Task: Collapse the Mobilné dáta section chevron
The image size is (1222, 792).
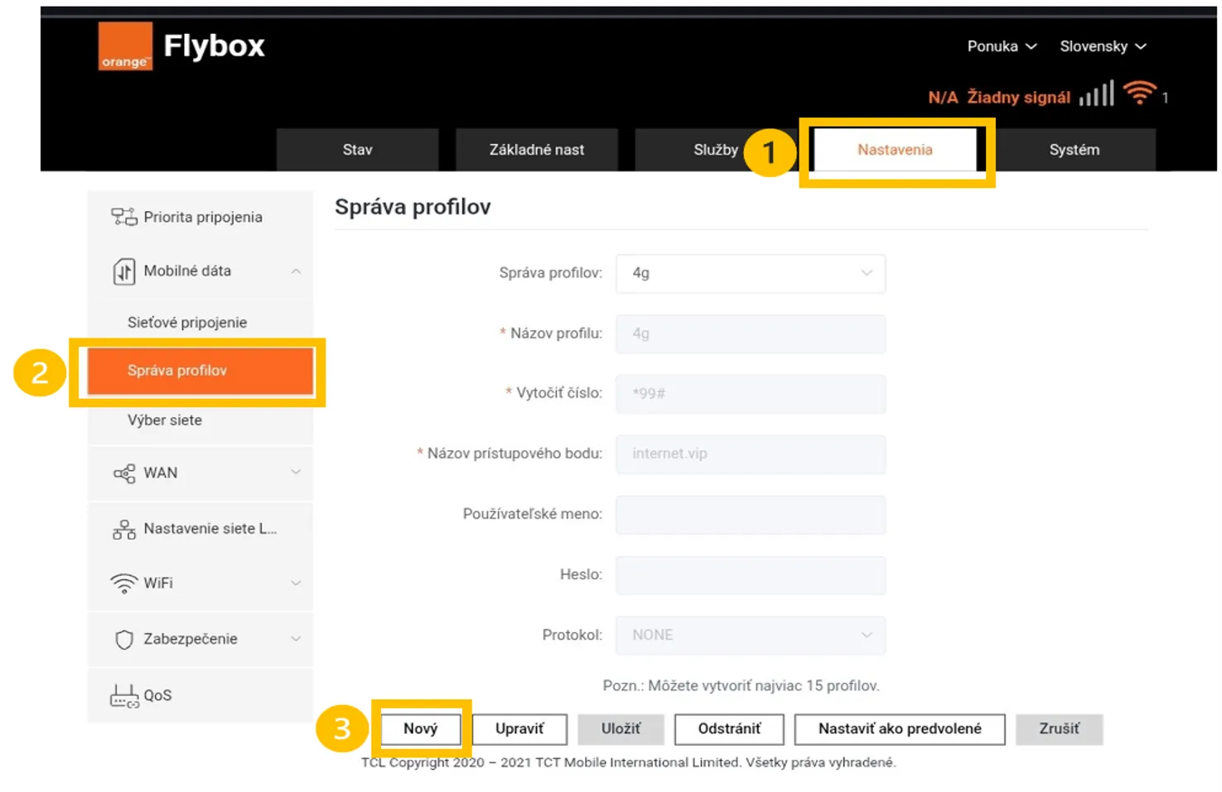Action: pos(296,271)
